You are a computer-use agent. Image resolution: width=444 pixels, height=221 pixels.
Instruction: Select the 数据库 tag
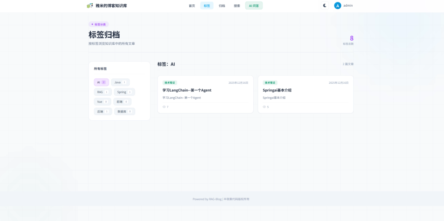point(124,111)
